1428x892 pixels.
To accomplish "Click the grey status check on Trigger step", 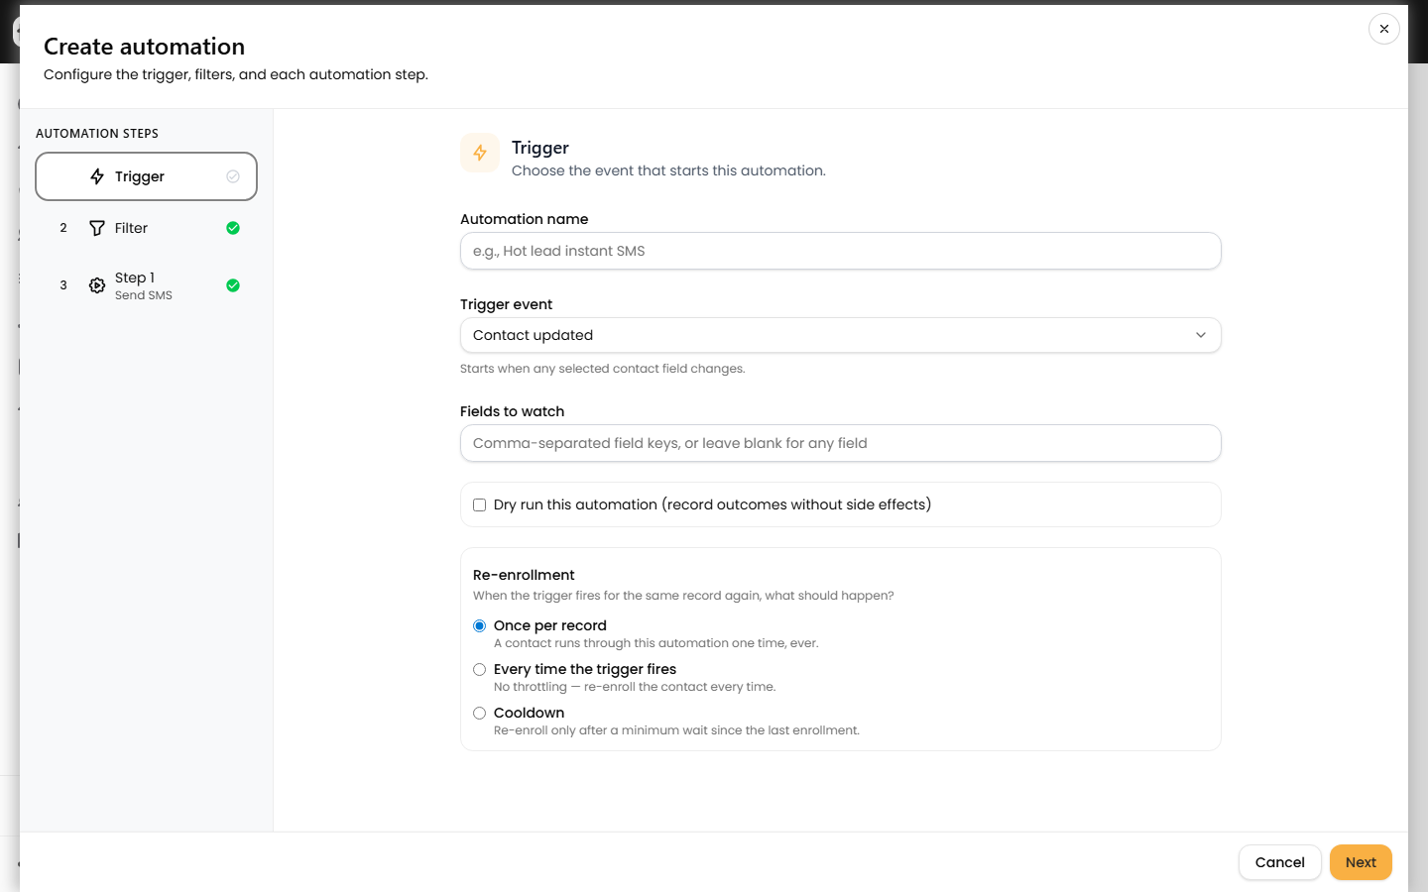I will (x=233, y=176).
